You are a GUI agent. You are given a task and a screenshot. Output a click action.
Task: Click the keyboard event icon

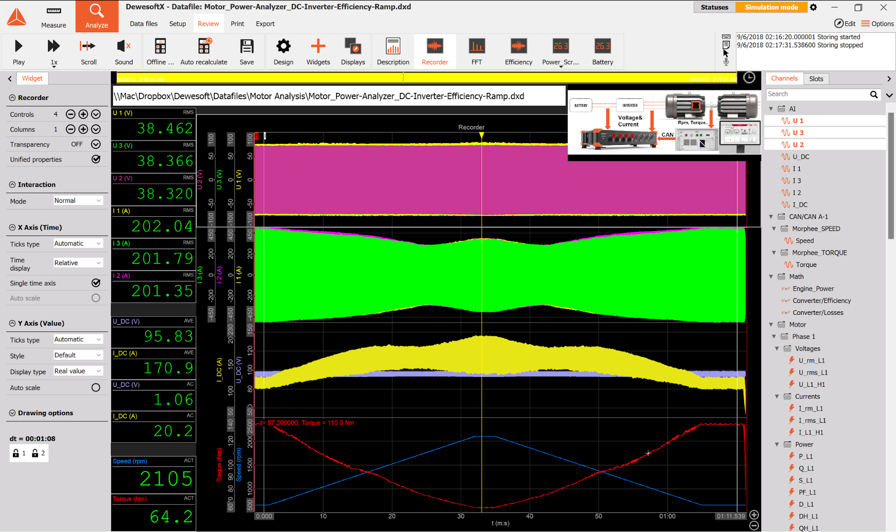[x=726, y=37]
